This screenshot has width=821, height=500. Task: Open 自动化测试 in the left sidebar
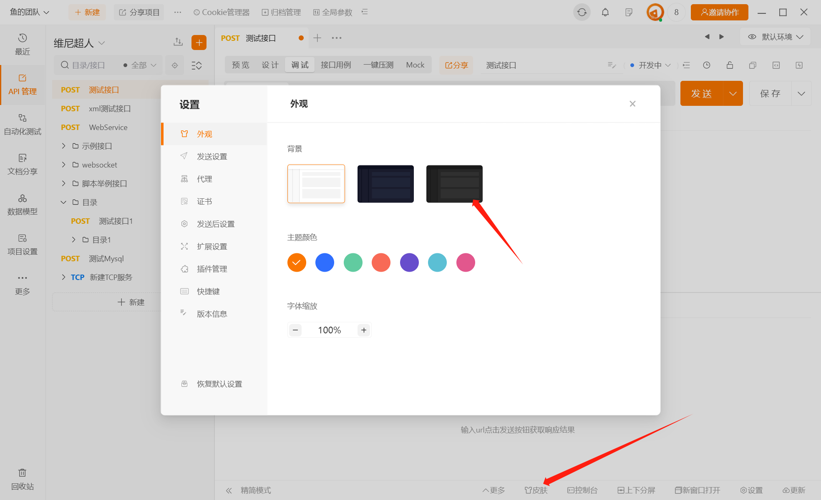coord(23,124)
